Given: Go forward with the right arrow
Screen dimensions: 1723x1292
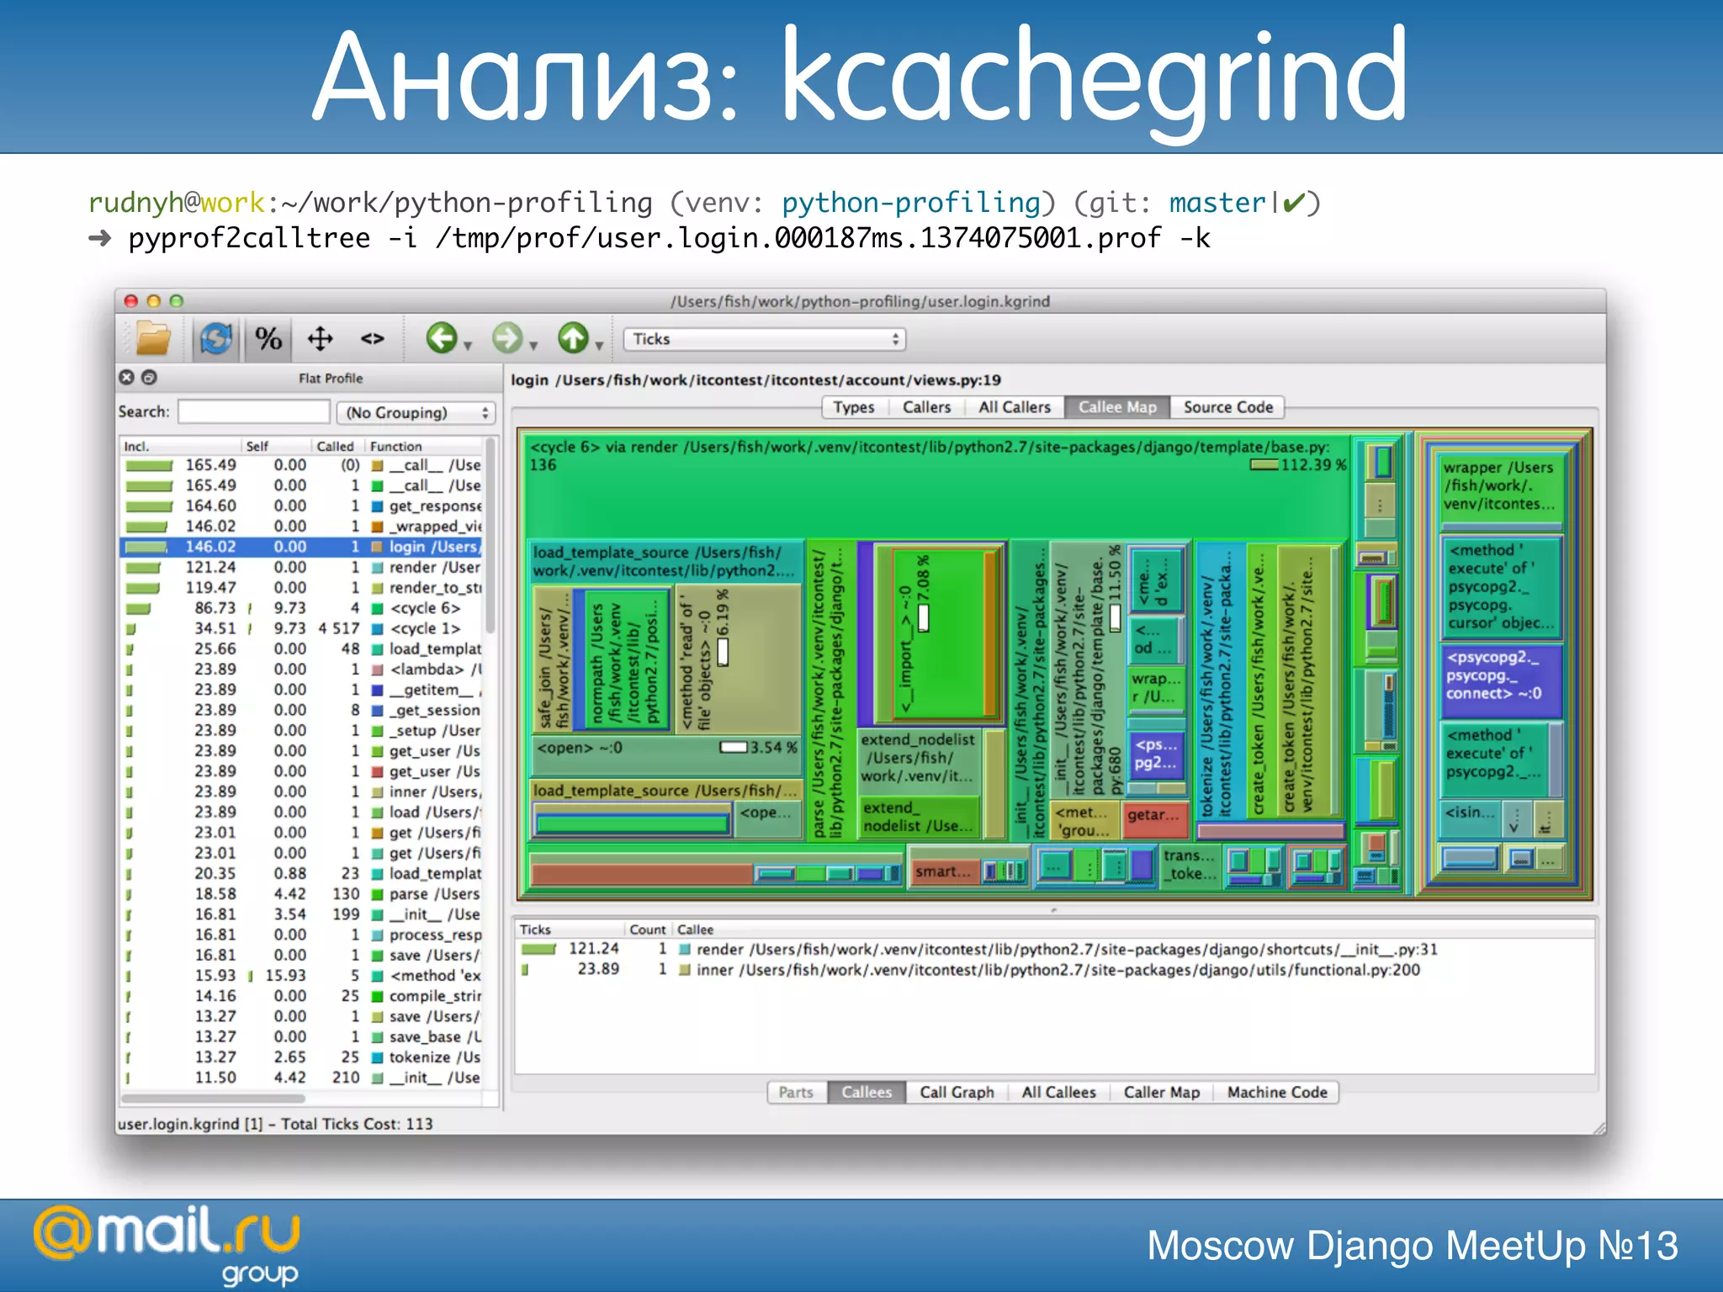Looking at the screenshot, I should pos(507,338).
